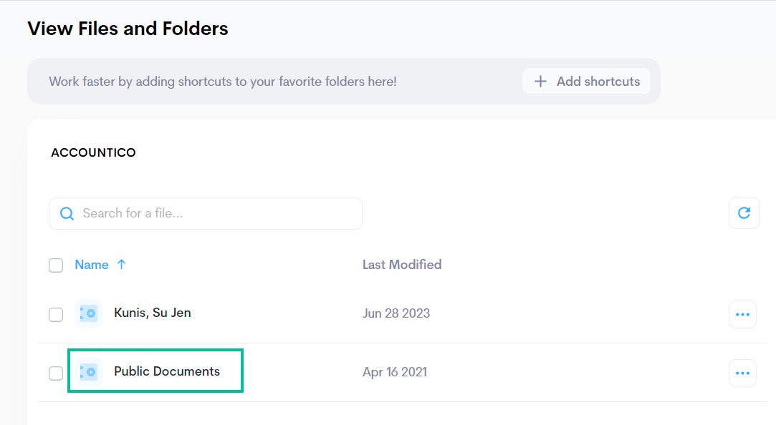776x425 pixels.
Task: Click the Add shortcuts button
Action: pyautogui.click(x=586, y=82)
